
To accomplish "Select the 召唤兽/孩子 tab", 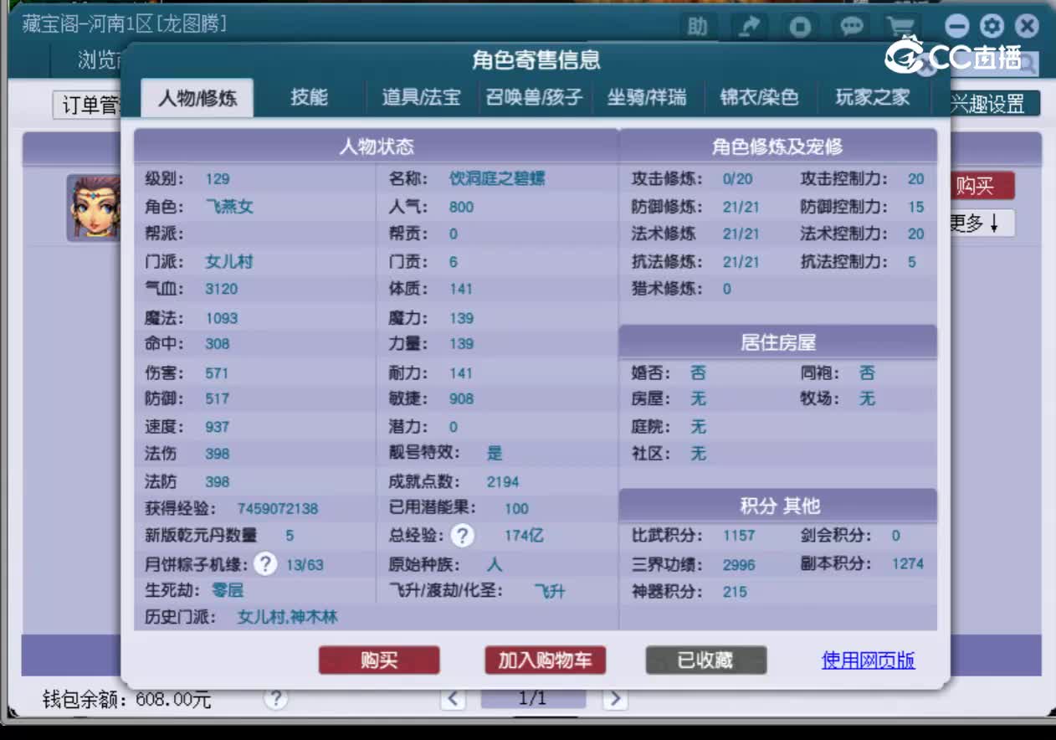I will coord(534,97).
